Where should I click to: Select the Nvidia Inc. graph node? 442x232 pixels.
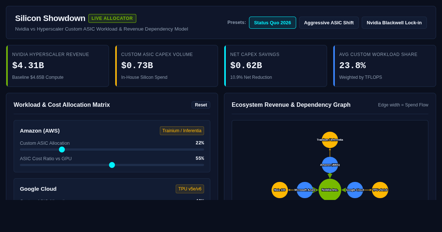pyautogui.click(x=330, y=190)
